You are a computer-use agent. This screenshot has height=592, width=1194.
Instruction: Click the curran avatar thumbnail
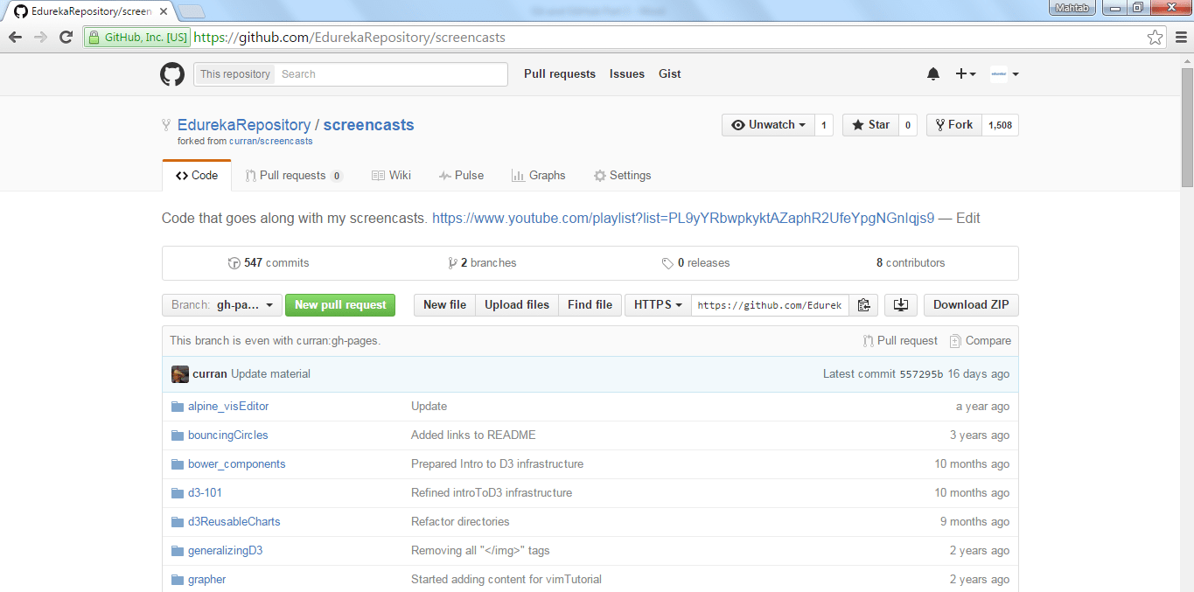(x=180, y=374)
